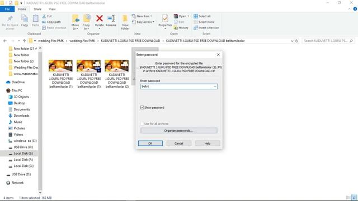Click KADUVETTI J.GURU PSD FREE DOWNLOAD breadcrumb
This screenshot has width=358, height=201.
130,41
